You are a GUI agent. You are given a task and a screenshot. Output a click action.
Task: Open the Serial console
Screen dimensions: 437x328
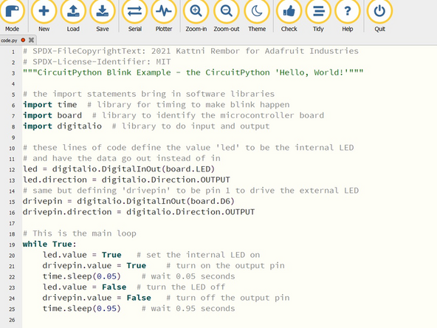pos(134,16)
